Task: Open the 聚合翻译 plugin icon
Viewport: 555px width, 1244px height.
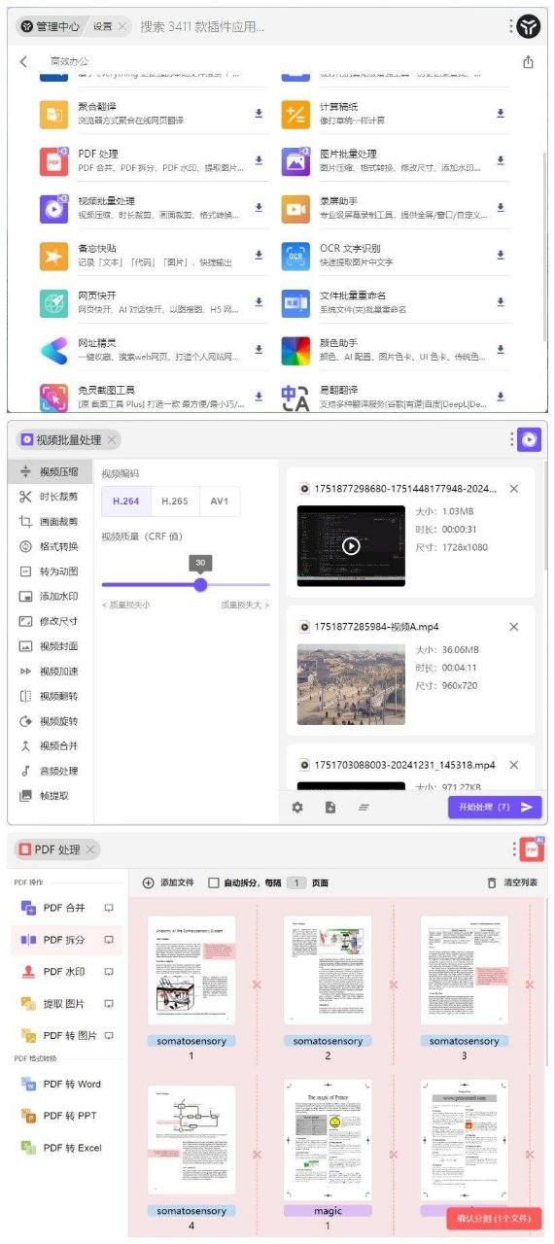Action: pos(53,115)
